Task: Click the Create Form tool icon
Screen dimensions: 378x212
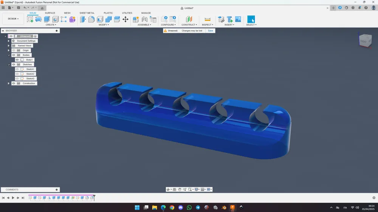Action: [x=39, y=19]
